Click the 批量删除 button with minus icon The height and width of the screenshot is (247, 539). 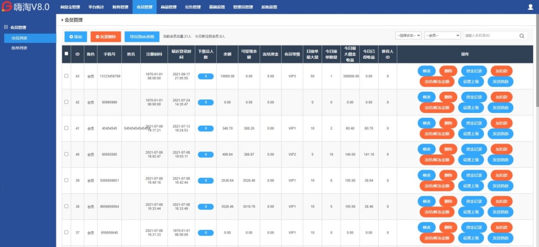coord(106,37)
